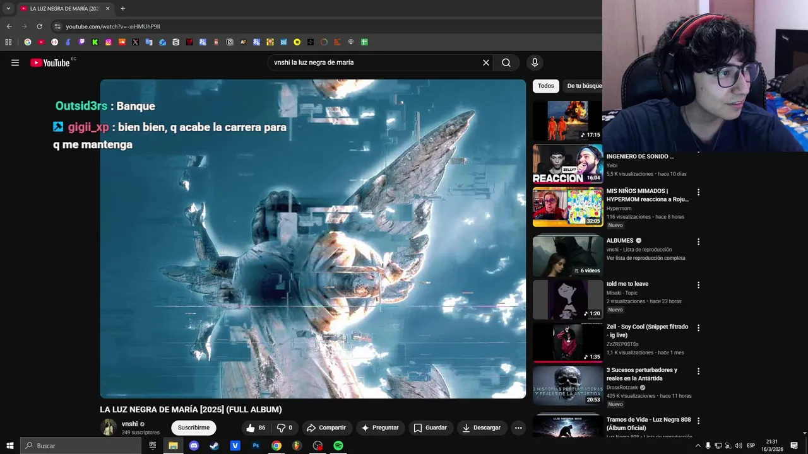Open the 17:15 video thumbnail

coord(567,120)
